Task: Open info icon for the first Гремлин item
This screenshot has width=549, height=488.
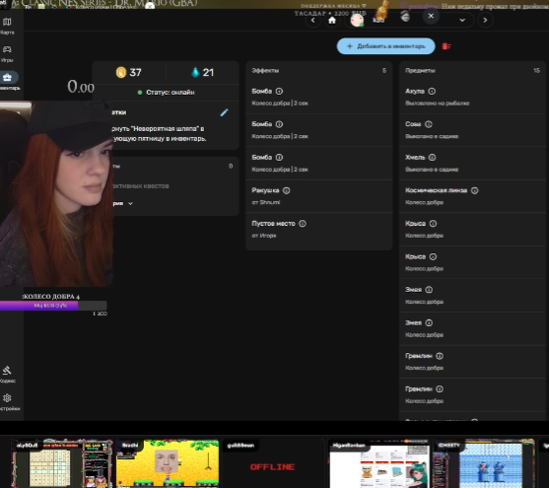Action: tap(440, 356)
